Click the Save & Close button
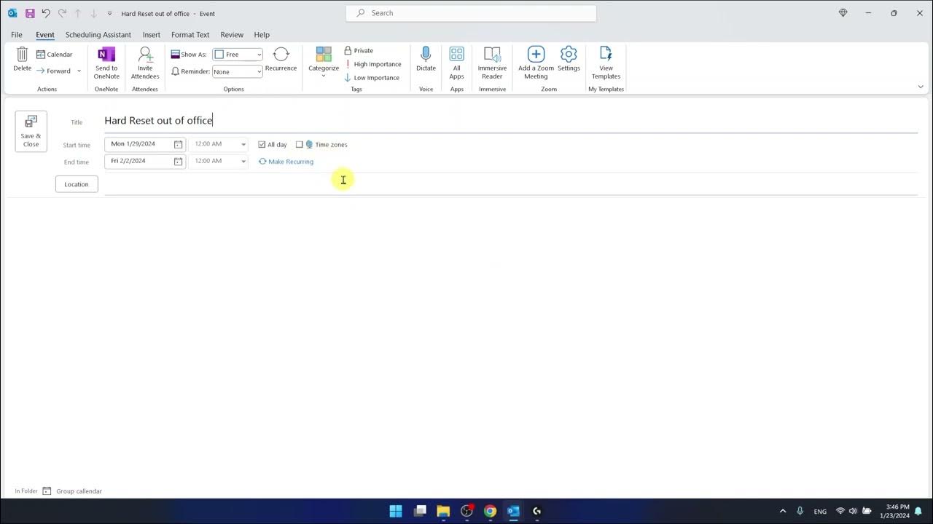The width and height of the screenshot is (933, 524). pyautogui.click(x=31, y=131)
